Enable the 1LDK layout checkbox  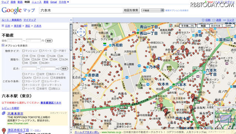(x=48, y=56)
